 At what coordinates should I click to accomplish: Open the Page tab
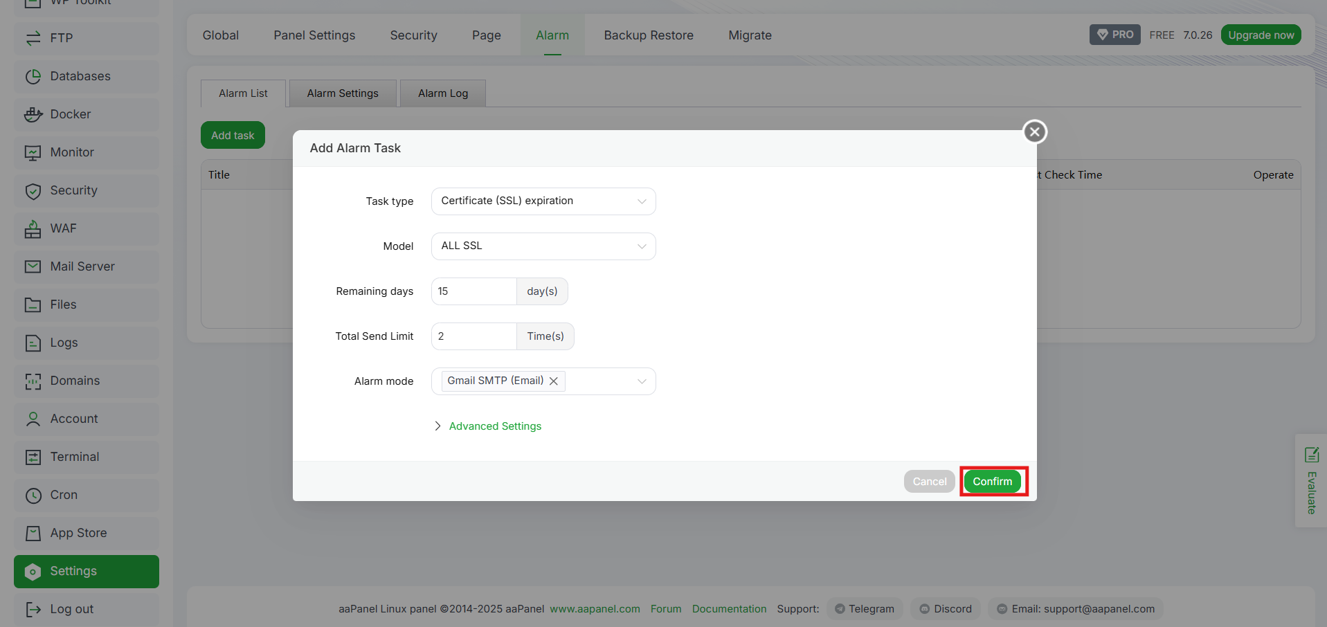pos(487,35)
